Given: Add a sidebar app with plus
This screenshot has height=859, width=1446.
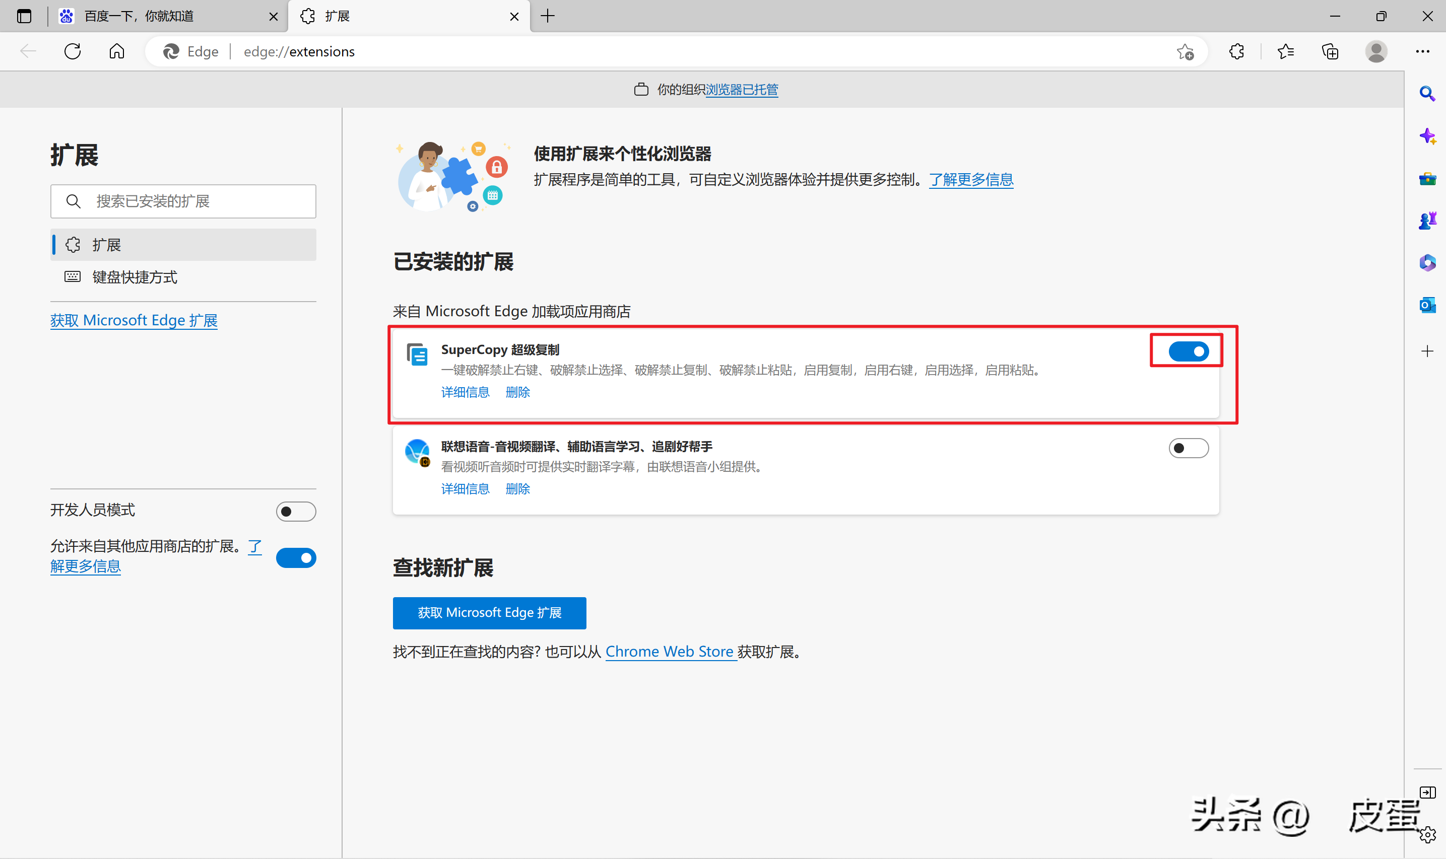Looking at the screenshot, I should (x=1427, y=351).
